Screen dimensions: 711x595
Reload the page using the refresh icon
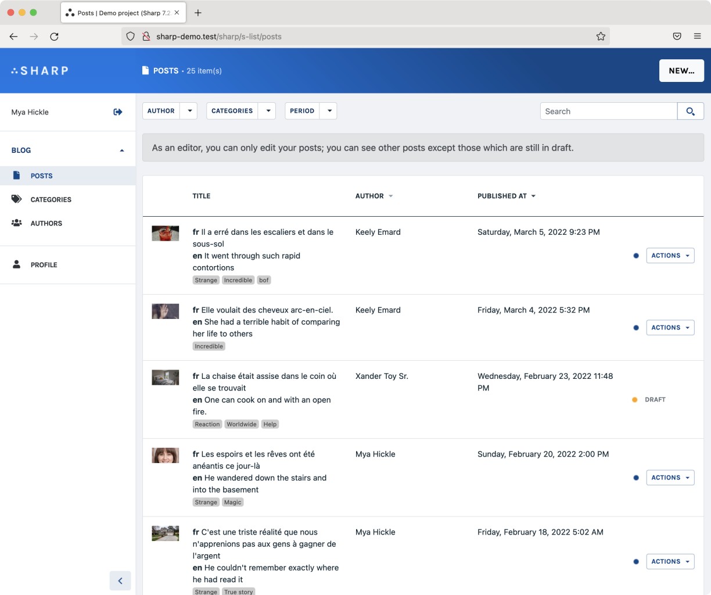54,36
